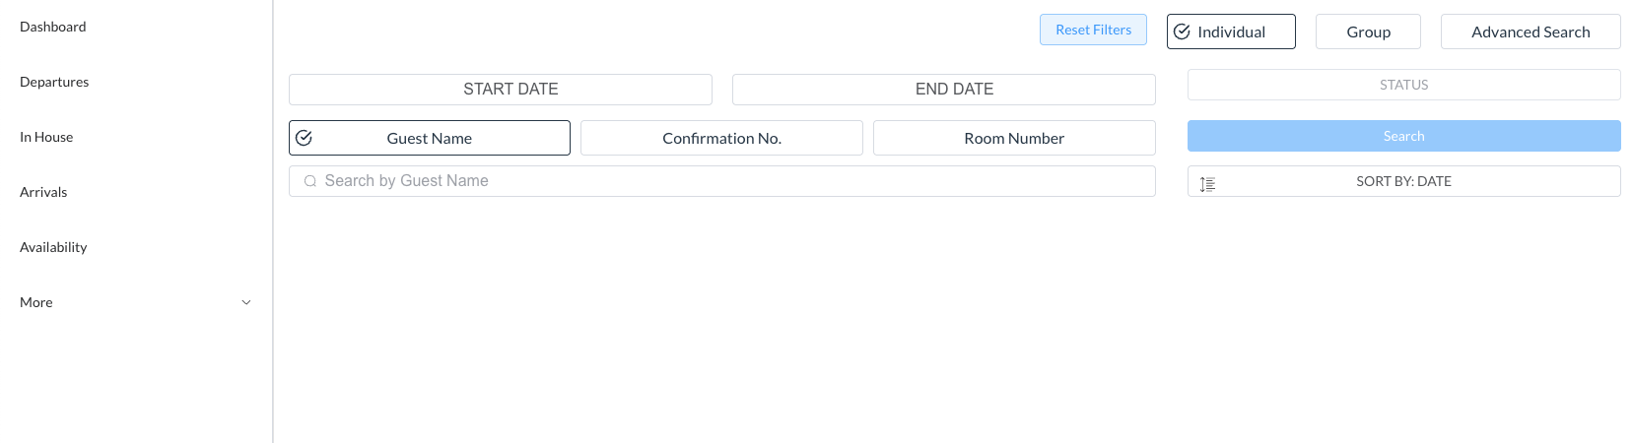The height and width of the screenshot is (443, 1633).
Task: Choose Confirmation No. search type
Action: [x=721, y=138]
